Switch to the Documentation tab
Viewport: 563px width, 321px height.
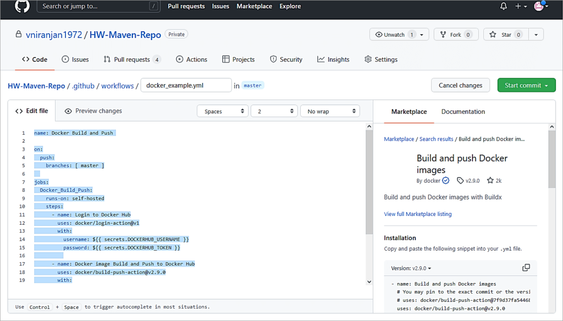(463, 111)
